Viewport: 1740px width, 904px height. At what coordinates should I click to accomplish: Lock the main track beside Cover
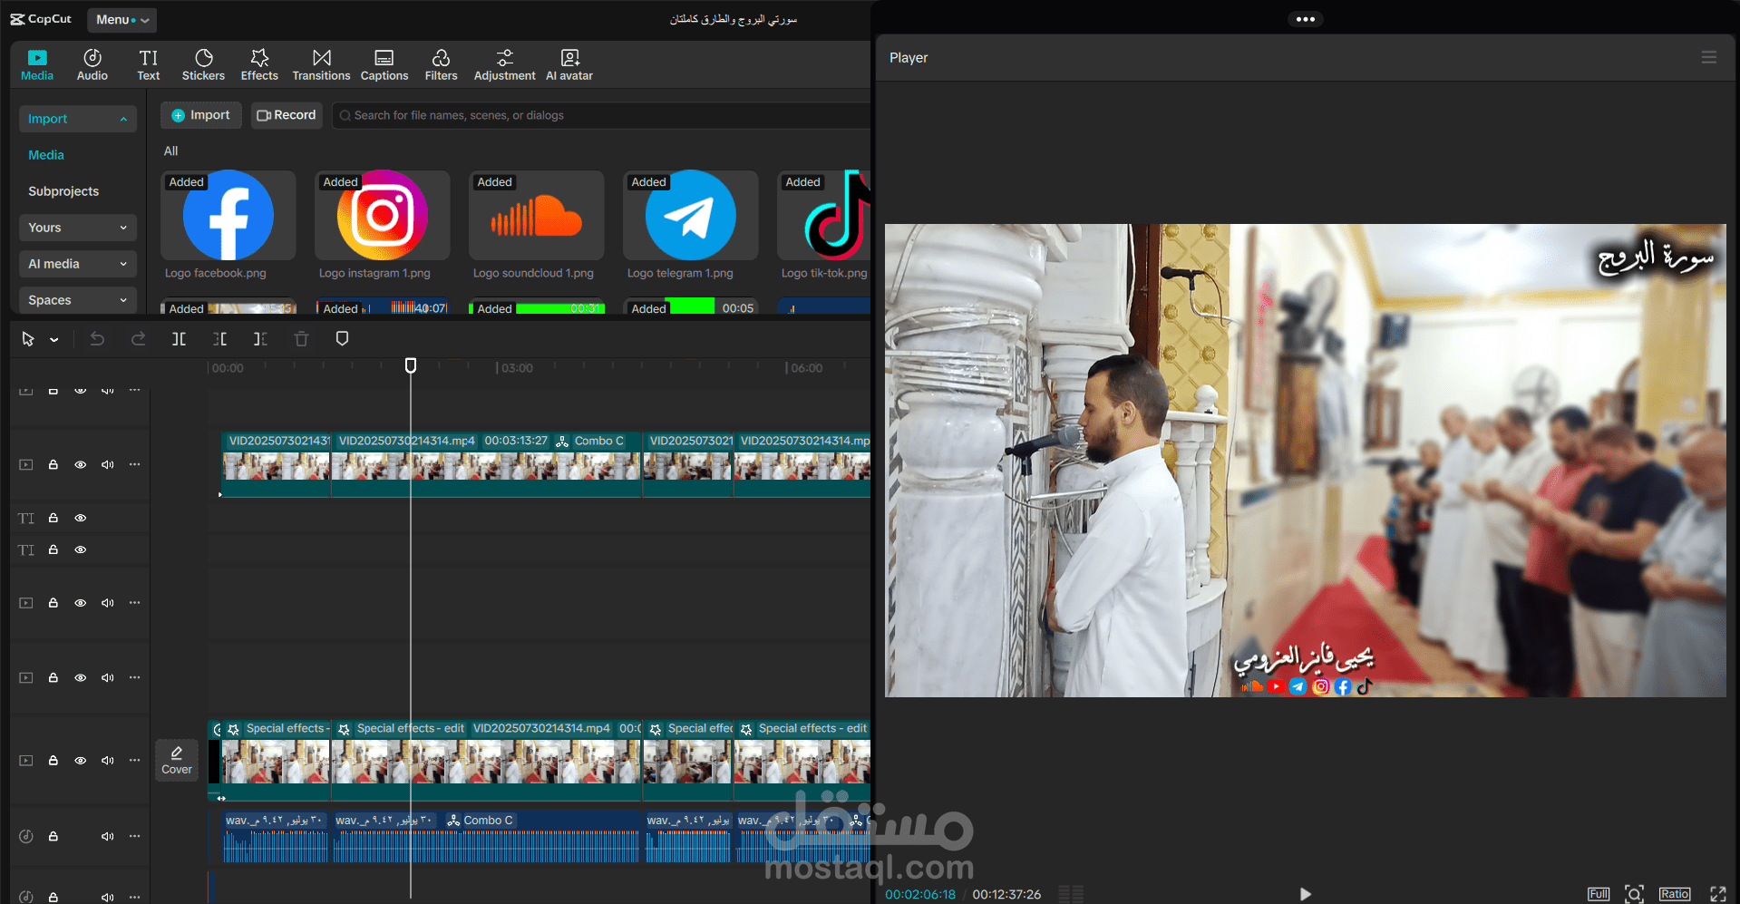pos(53,761)
